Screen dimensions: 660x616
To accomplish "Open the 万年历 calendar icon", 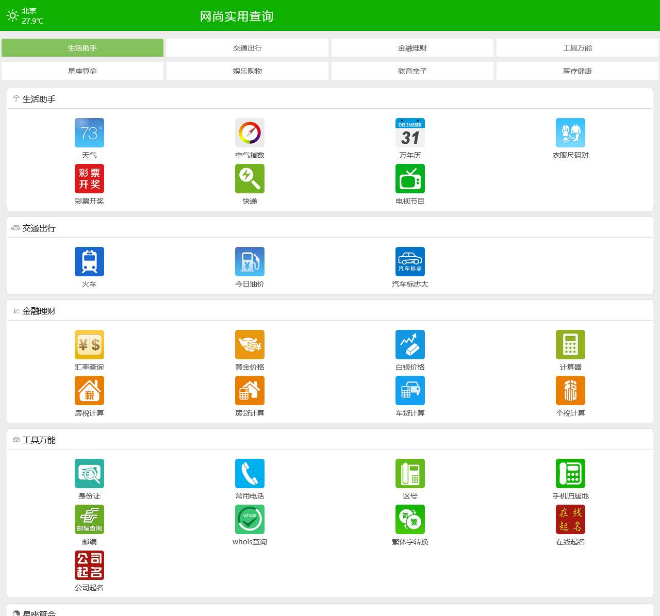I will [410, 133].
